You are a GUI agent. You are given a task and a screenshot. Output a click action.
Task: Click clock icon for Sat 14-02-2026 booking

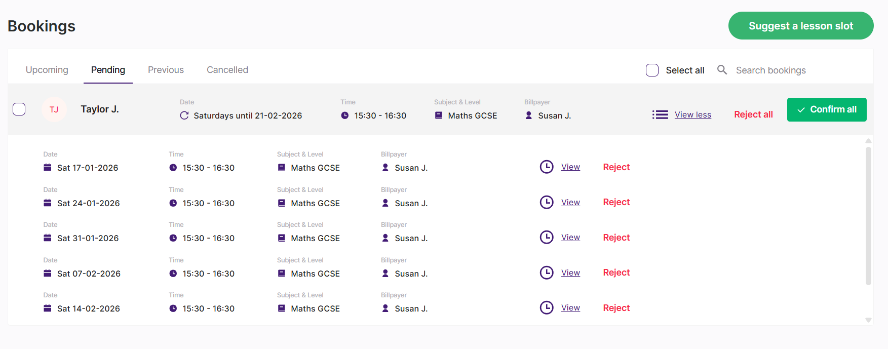coord(547,307)
